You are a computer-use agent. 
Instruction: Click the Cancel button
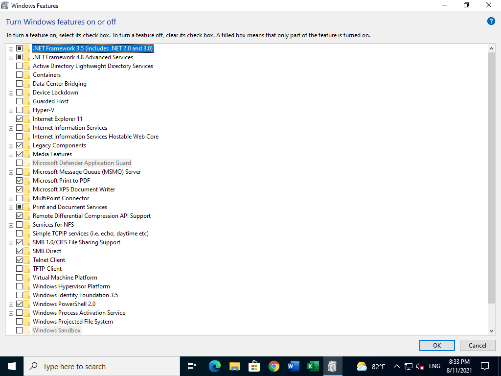click(478, 345)
